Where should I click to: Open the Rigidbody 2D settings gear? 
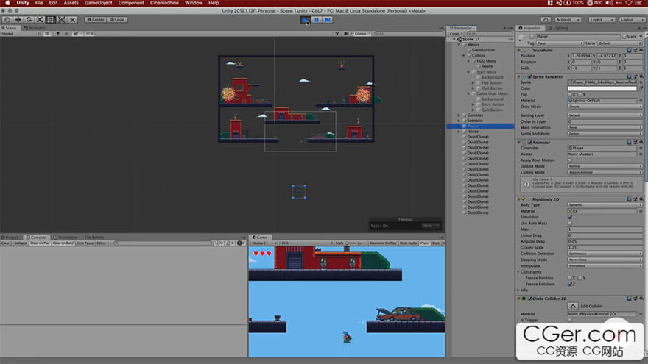[641, 199]
